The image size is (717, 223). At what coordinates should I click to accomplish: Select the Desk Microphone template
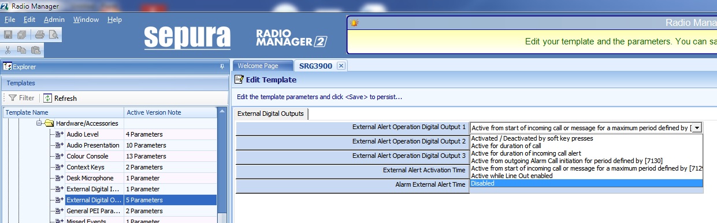90,178
